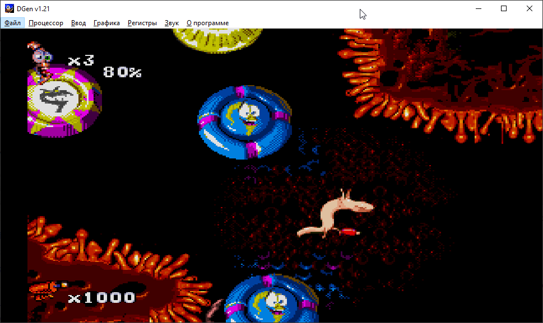543x323 pixels.
Task: Open the Файл menu
Action: (12, 23)
